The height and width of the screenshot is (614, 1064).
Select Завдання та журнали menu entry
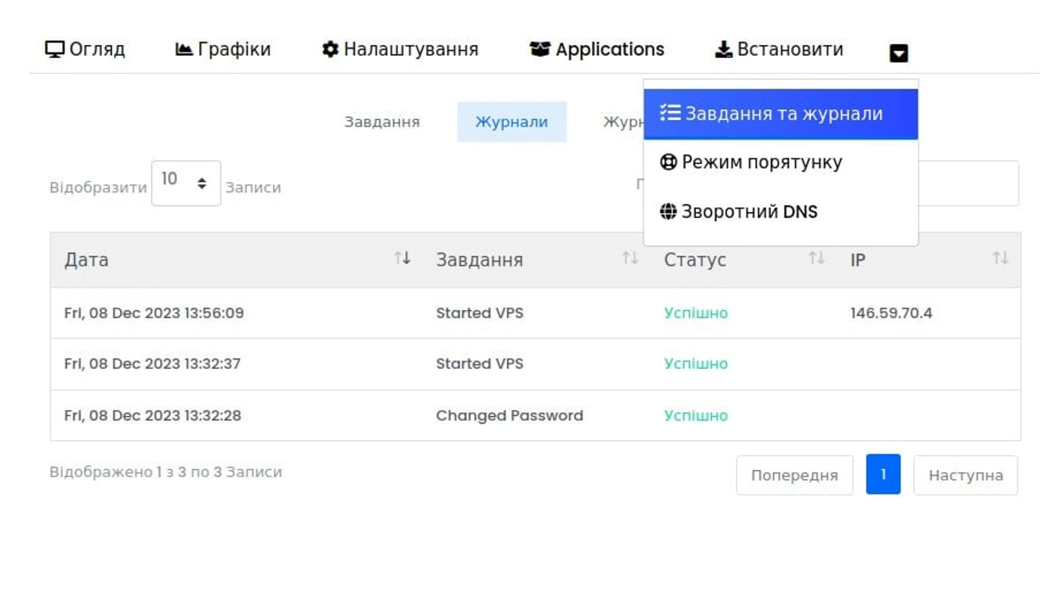[780, 114]
